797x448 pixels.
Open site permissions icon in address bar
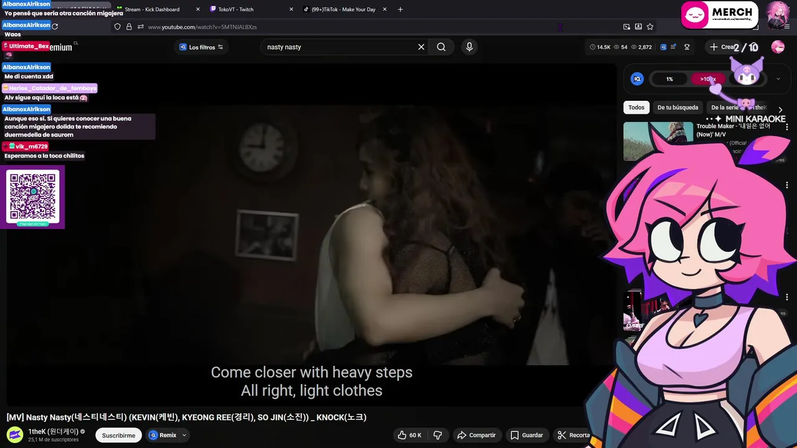141,27
